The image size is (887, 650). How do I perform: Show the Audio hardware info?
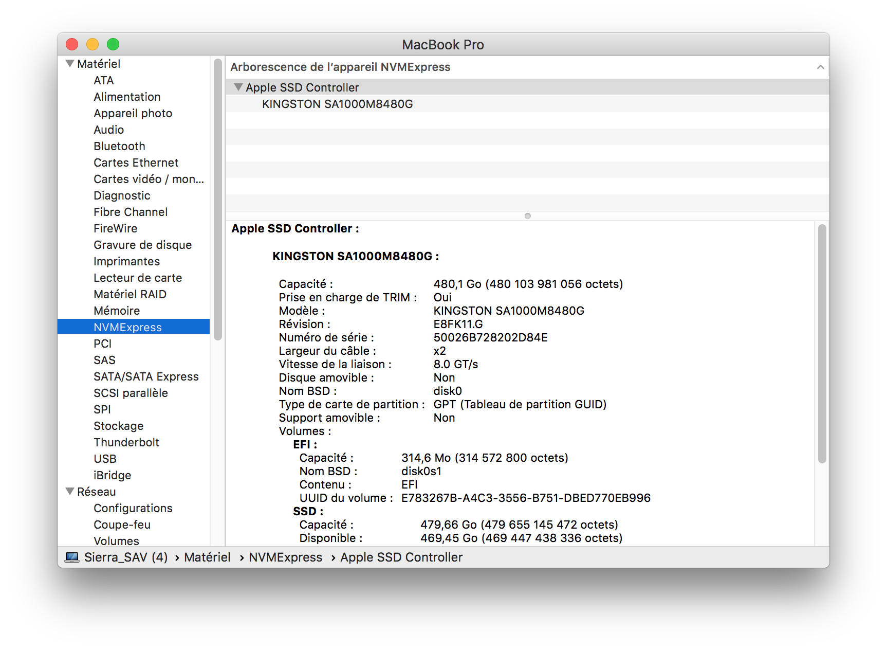(108, 130)
